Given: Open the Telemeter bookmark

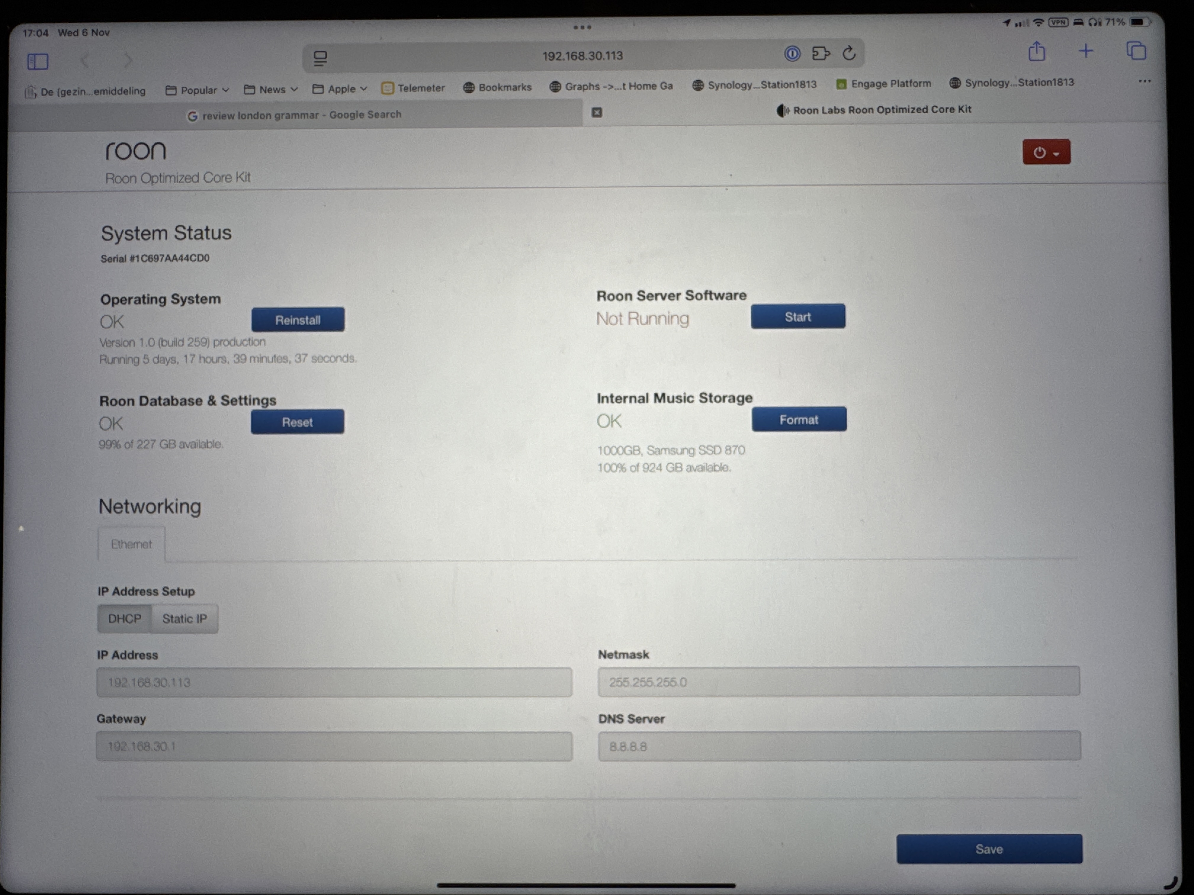Looking at the screenshot, I should click(413, 88).
